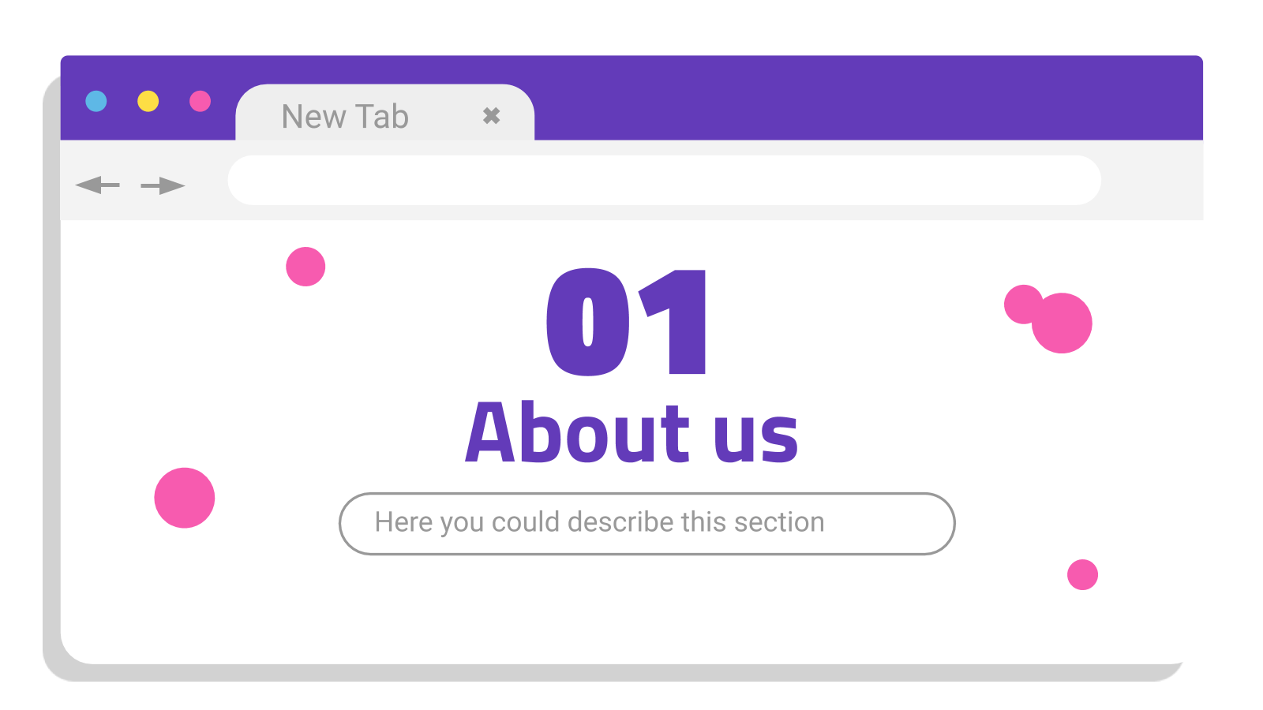Image resolution: width=1263 pixels, height=710 pixels.
Task: Click the one digit in 01
Action: [673, 322]
